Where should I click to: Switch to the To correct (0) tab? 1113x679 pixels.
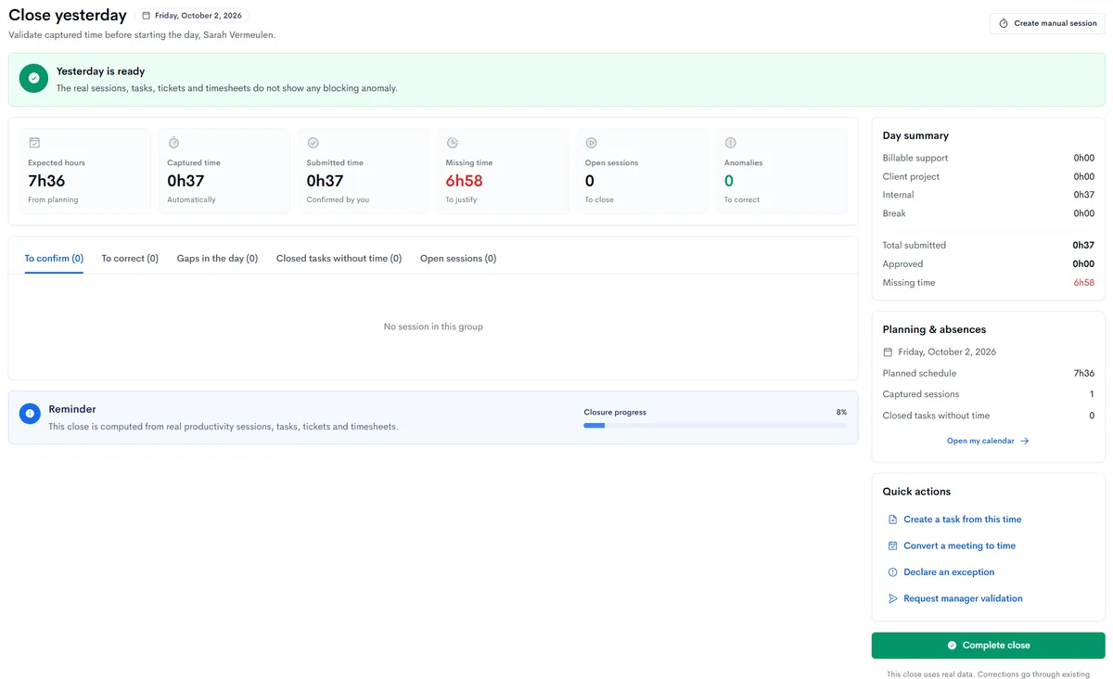tap(130, 259)
